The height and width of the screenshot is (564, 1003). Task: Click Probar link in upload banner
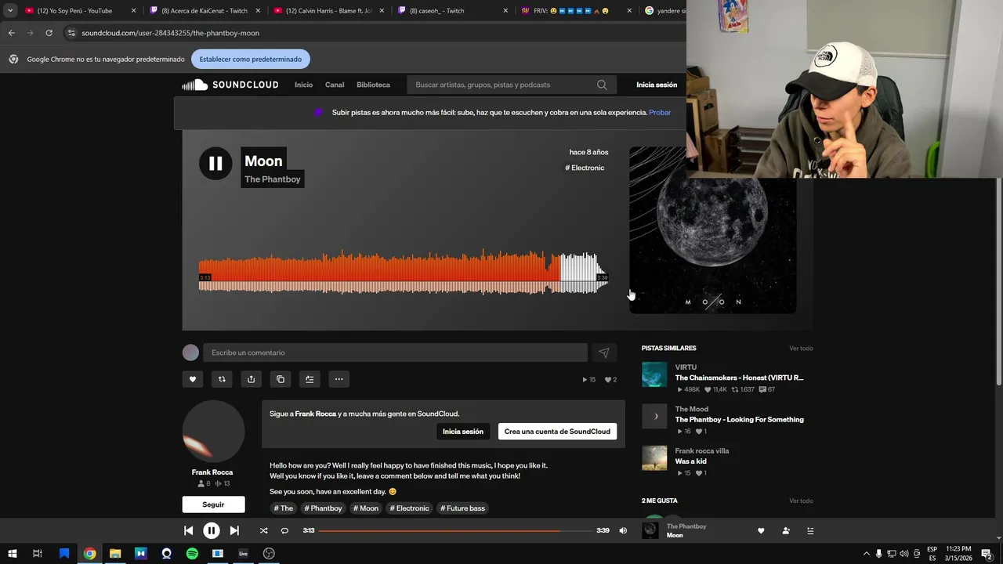(660, 112)
